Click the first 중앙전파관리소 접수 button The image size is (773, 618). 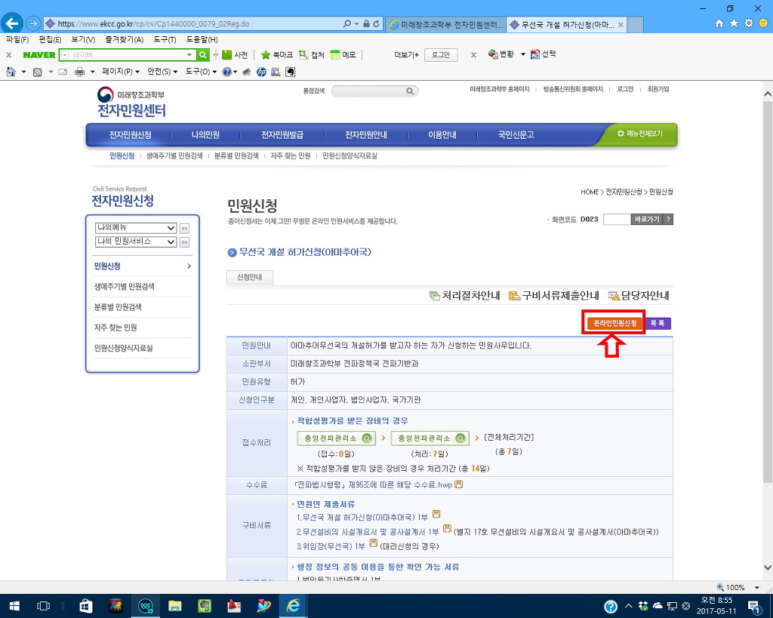(x=336, y=438)
